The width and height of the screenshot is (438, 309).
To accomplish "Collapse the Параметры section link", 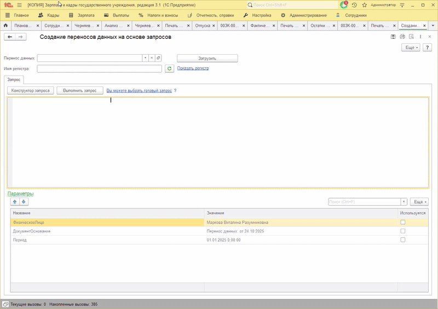I will click(x=20, y=194).
